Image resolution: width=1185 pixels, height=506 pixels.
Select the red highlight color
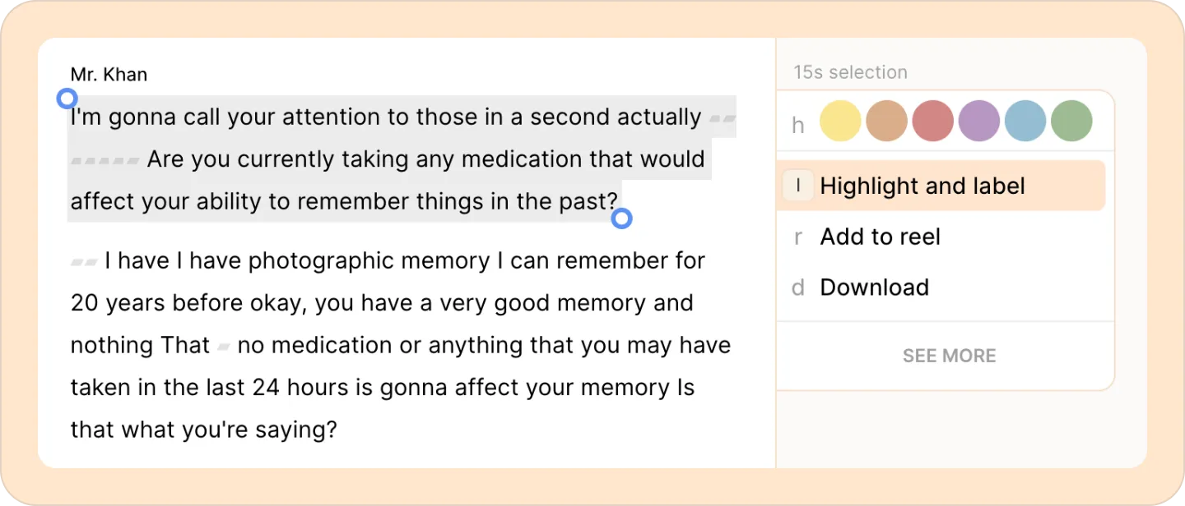(932, 121)
